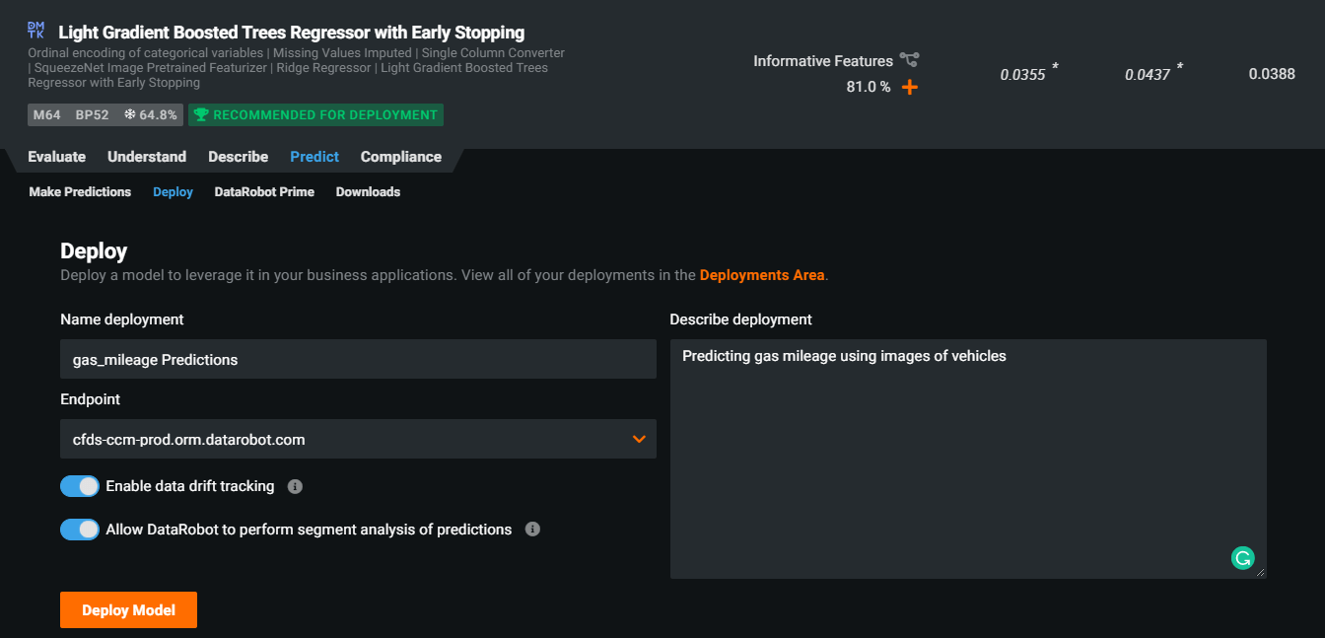
Task: Open the Downloads sub-tab
Action: (x=368, y=192)
